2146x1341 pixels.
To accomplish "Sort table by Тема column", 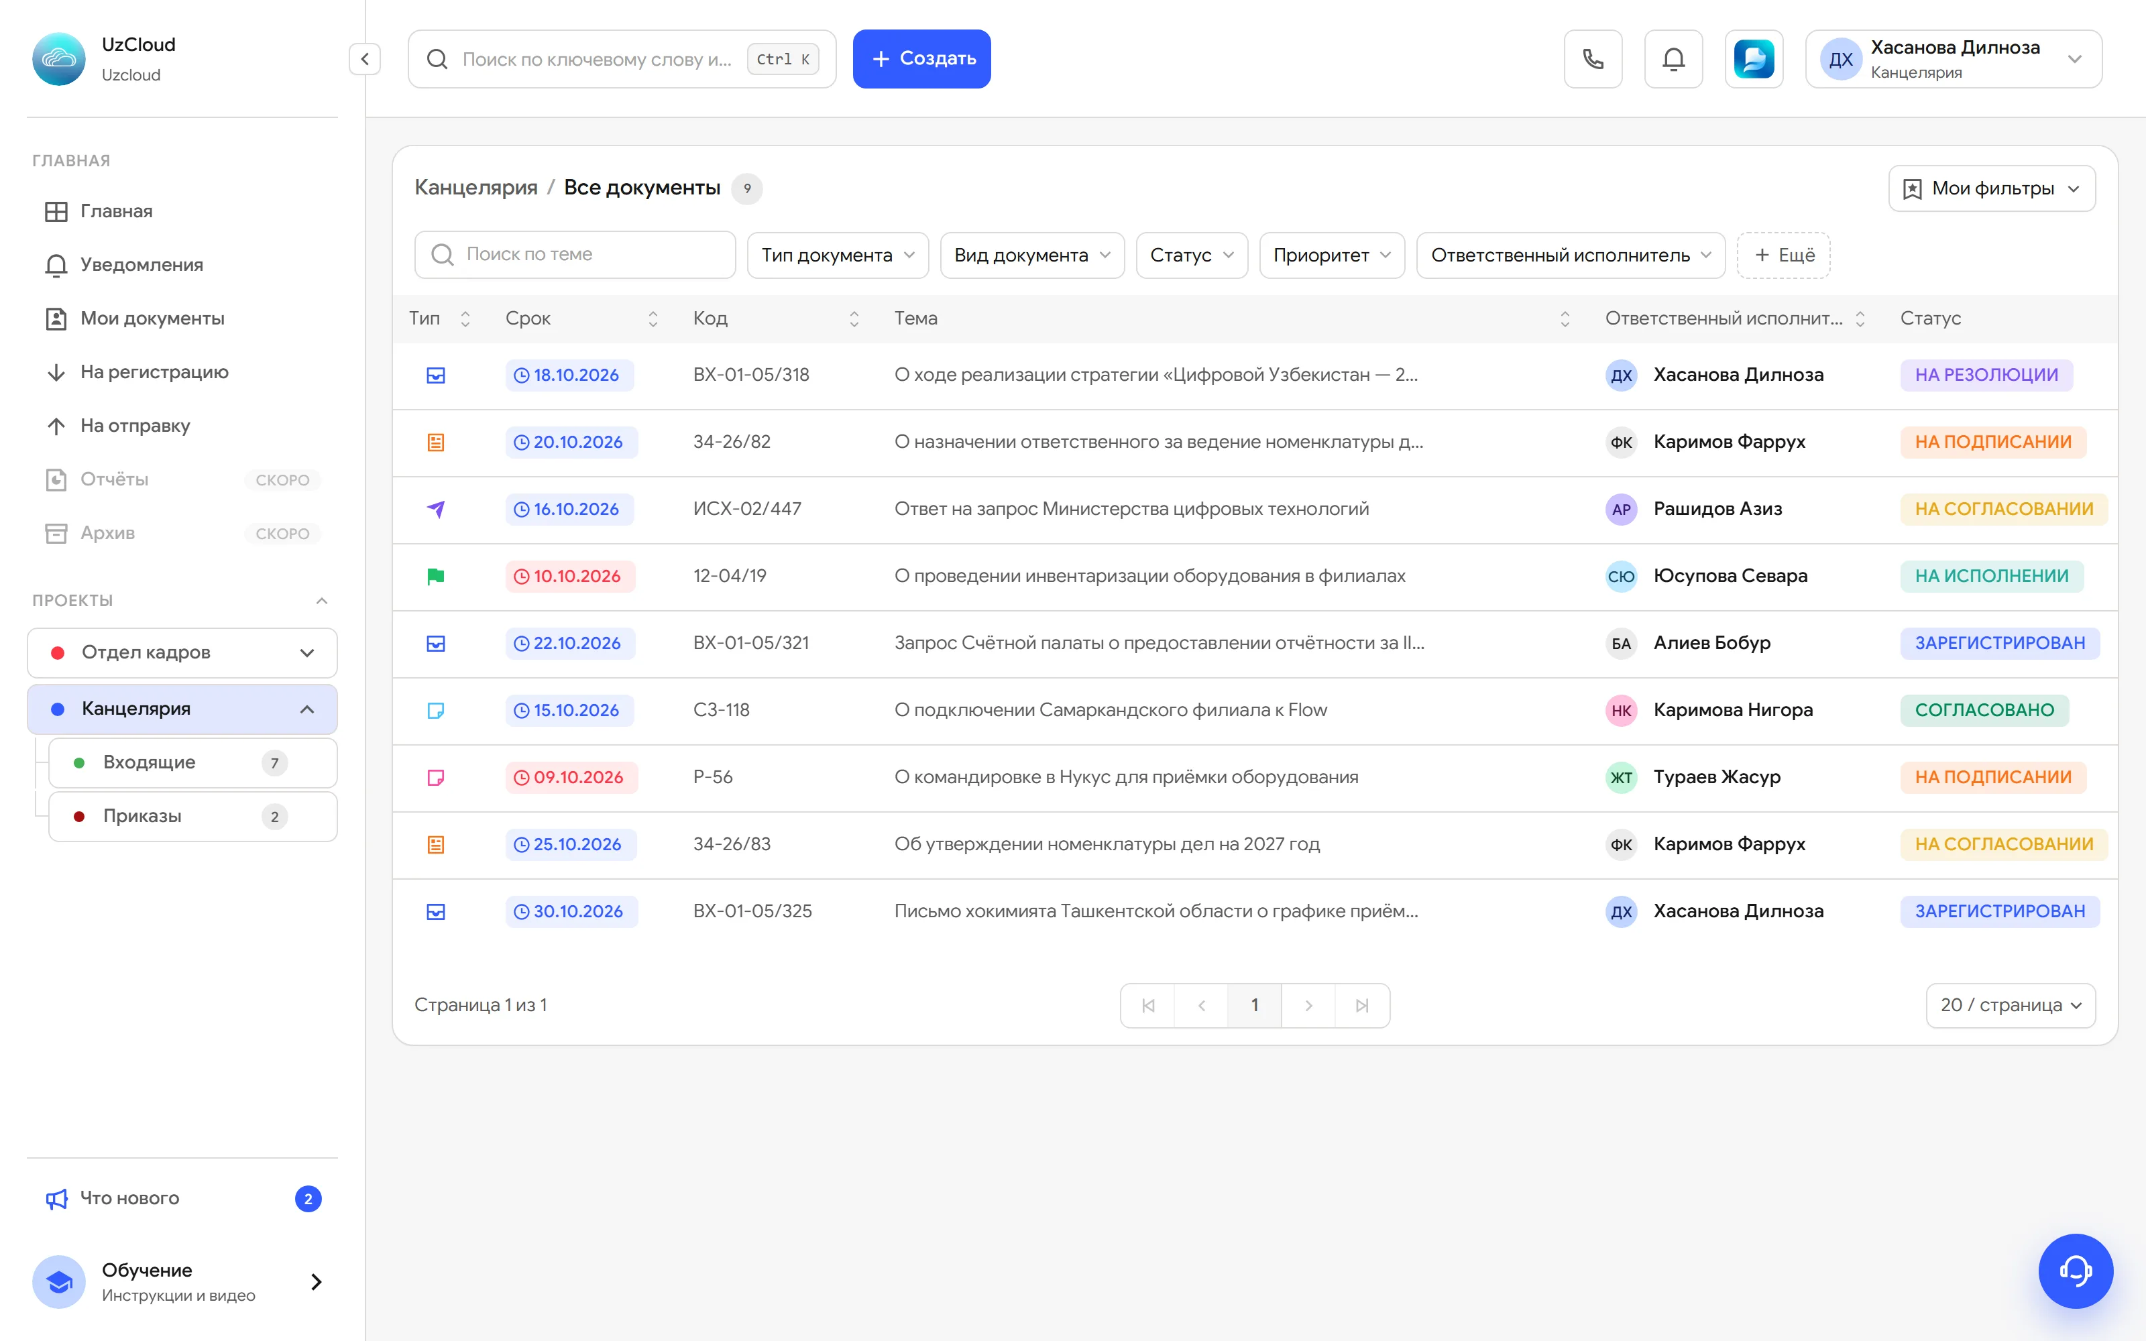I will click(x=1565, y=318).
